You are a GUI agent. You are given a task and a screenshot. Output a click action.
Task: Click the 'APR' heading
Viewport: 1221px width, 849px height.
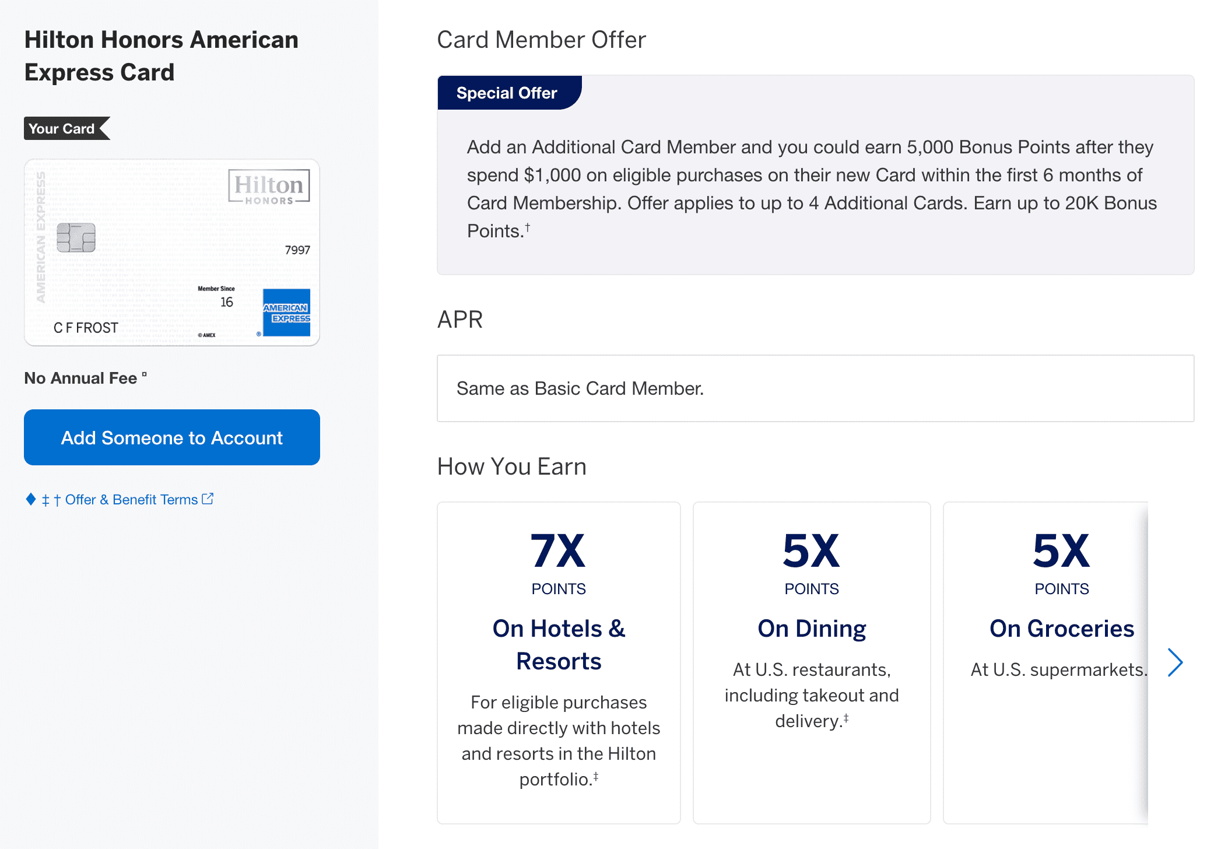tap(460, 320)
